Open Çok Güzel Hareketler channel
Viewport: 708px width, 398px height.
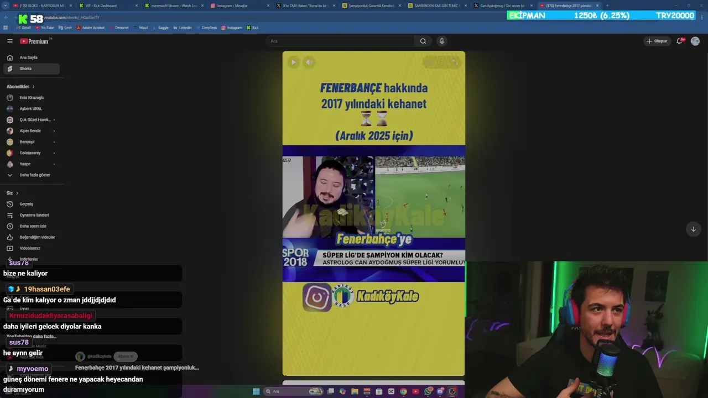(x=31, y=120)
